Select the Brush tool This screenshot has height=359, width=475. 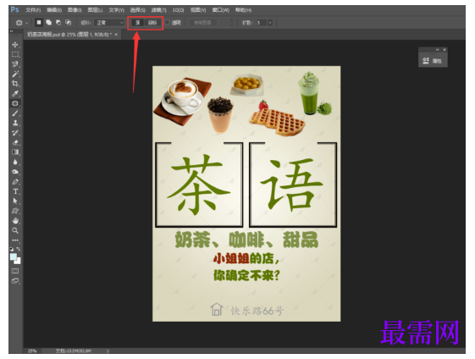[x=15, y=113]
